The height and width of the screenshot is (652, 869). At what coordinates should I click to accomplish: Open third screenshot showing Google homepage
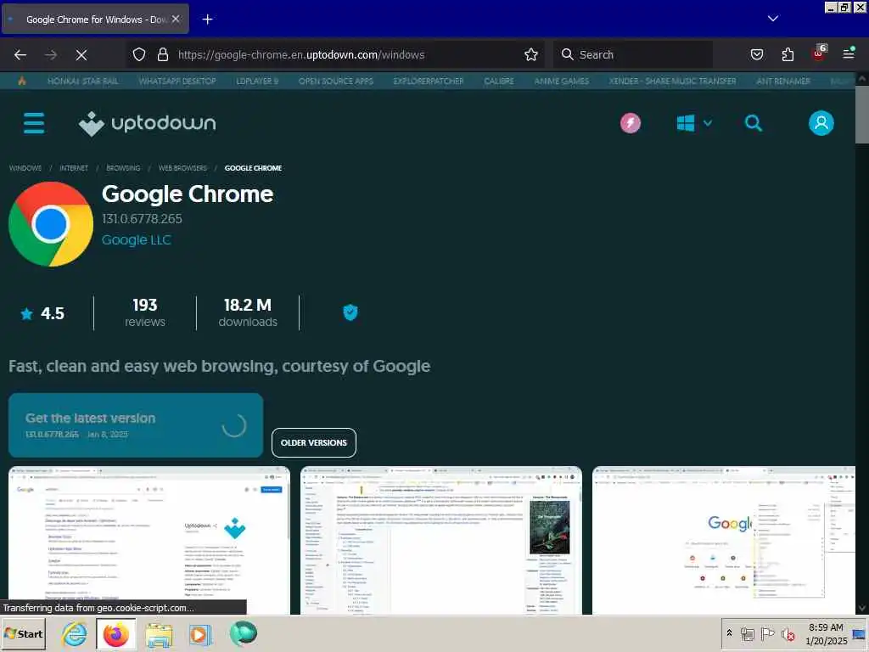tap(724, 541)
